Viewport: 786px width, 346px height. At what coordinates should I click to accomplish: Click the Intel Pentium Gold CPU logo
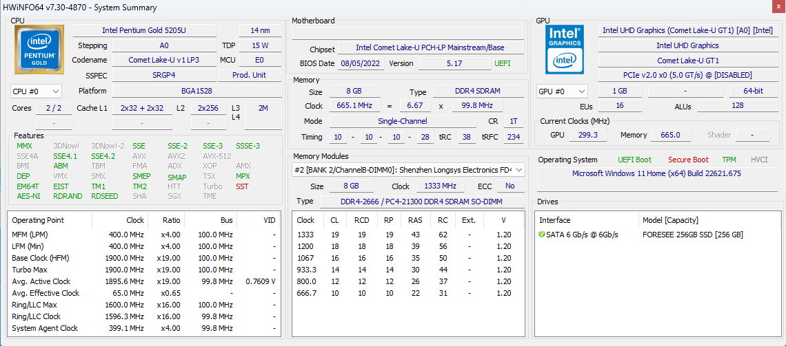39,49
